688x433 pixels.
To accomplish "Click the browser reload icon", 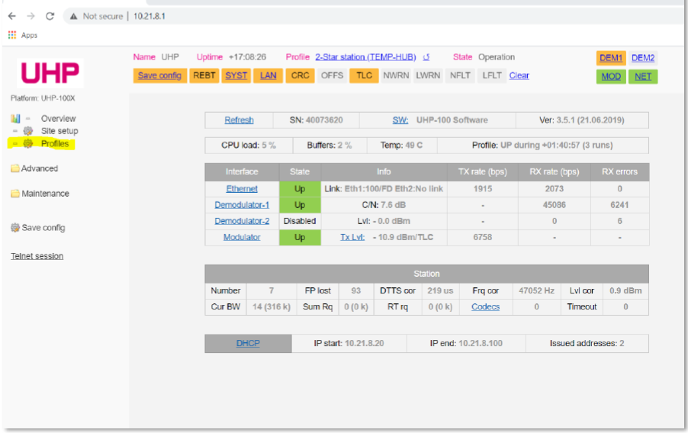I will pyautogui.click(x=50, y=16).
